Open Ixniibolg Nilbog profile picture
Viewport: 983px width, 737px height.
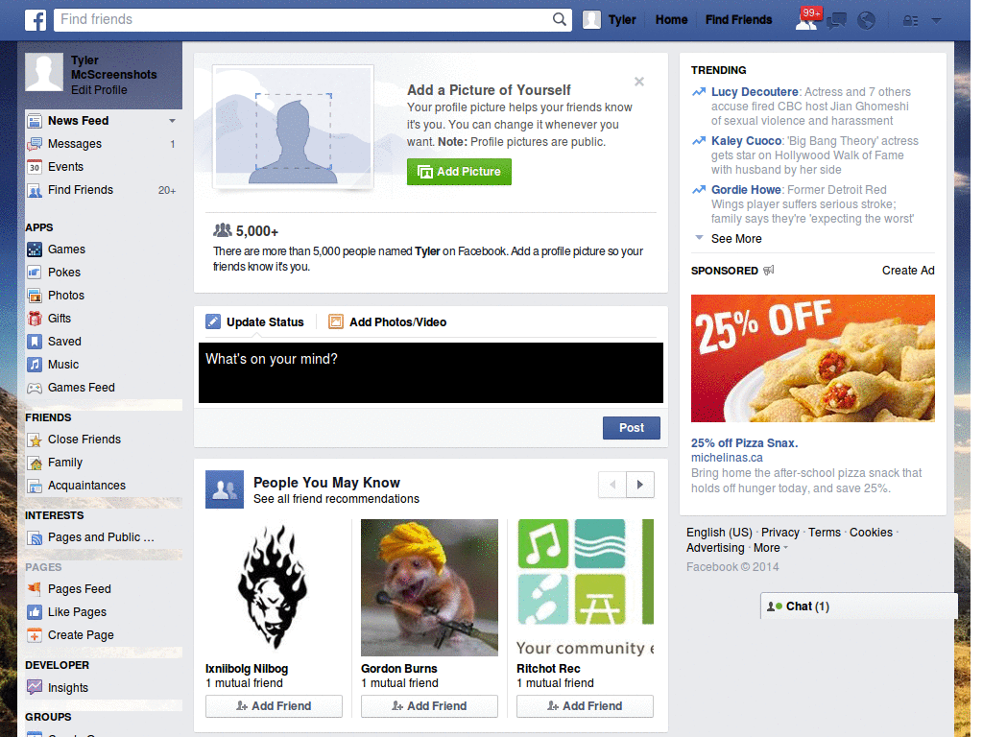click(x=274, y=588)
